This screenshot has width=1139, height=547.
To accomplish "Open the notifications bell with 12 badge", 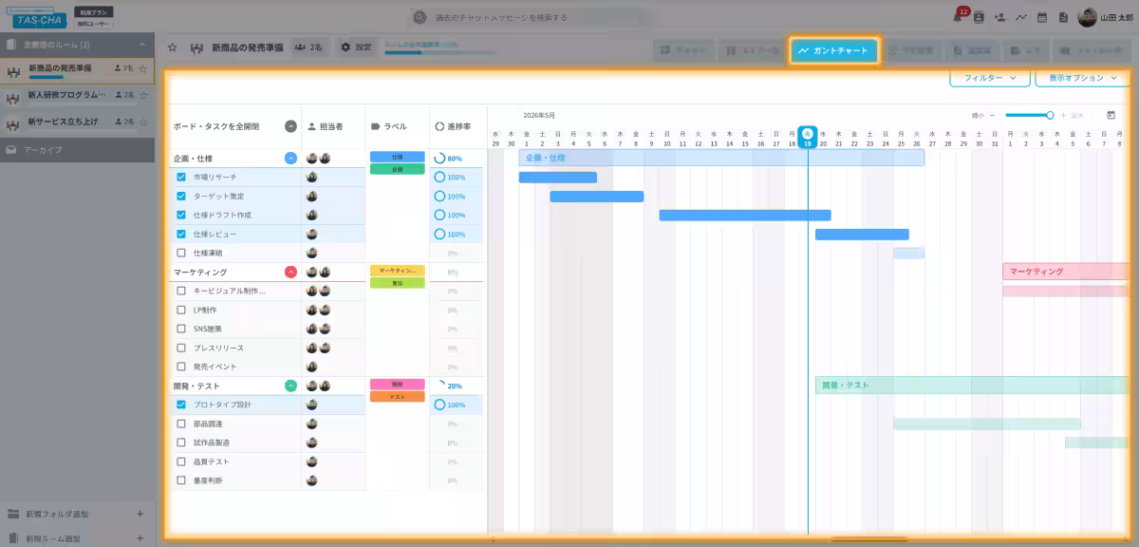I will (960, 16).
